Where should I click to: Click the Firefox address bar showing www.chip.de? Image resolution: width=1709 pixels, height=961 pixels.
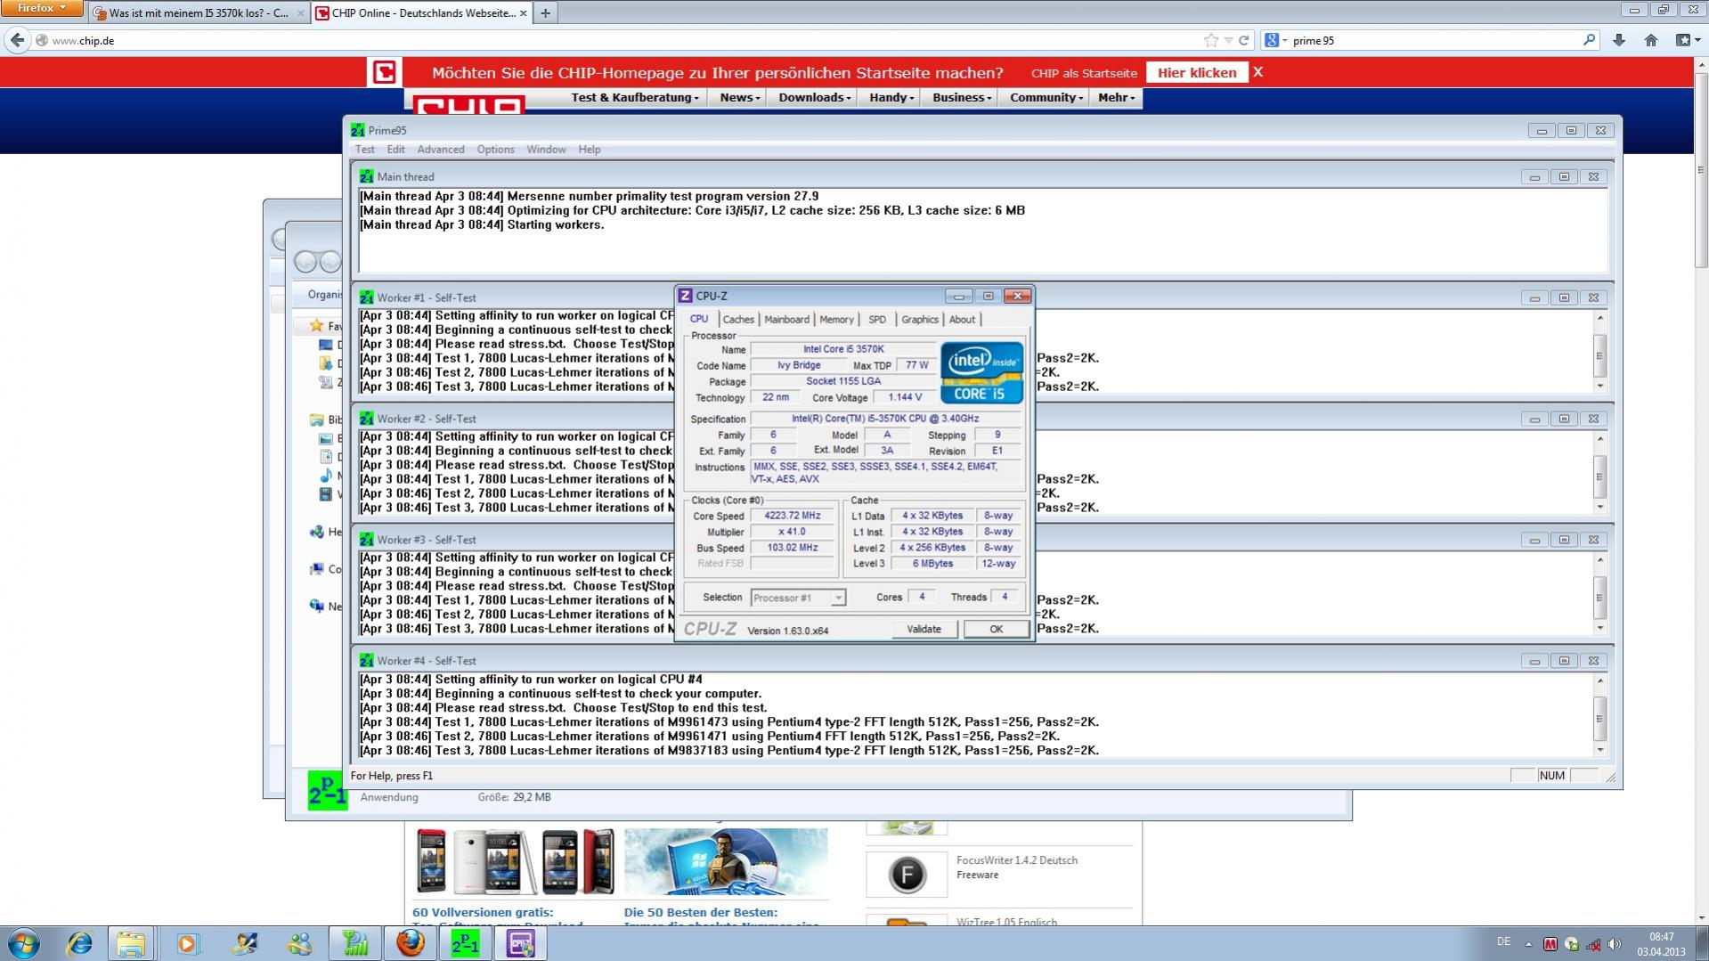coord(623,40)
